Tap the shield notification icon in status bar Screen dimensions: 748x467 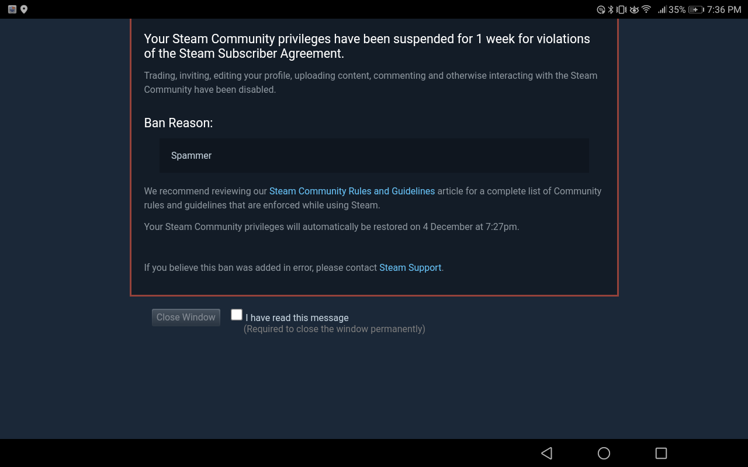[12, 9]
